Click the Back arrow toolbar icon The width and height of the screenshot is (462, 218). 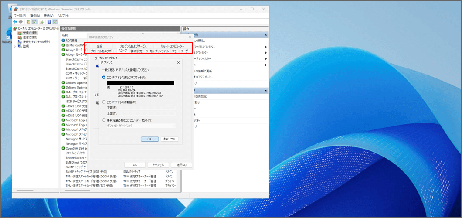[15, 21]
